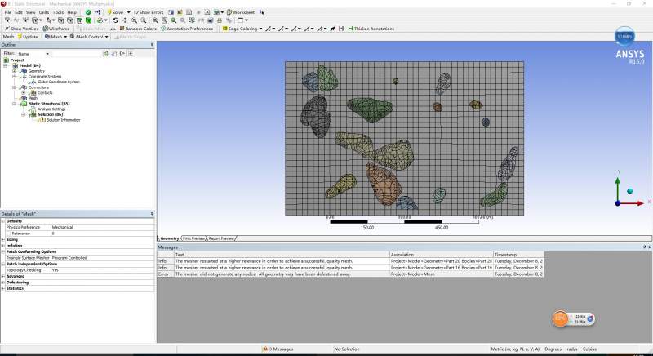The height and width of the screenshot is (356, 653).
Task: Expand the Geometry tree node
Action: (15, 71)
